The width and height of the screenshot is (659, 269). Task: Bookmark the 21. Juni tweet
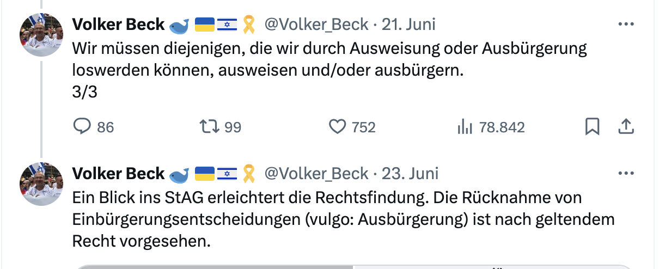pos(592,127)
